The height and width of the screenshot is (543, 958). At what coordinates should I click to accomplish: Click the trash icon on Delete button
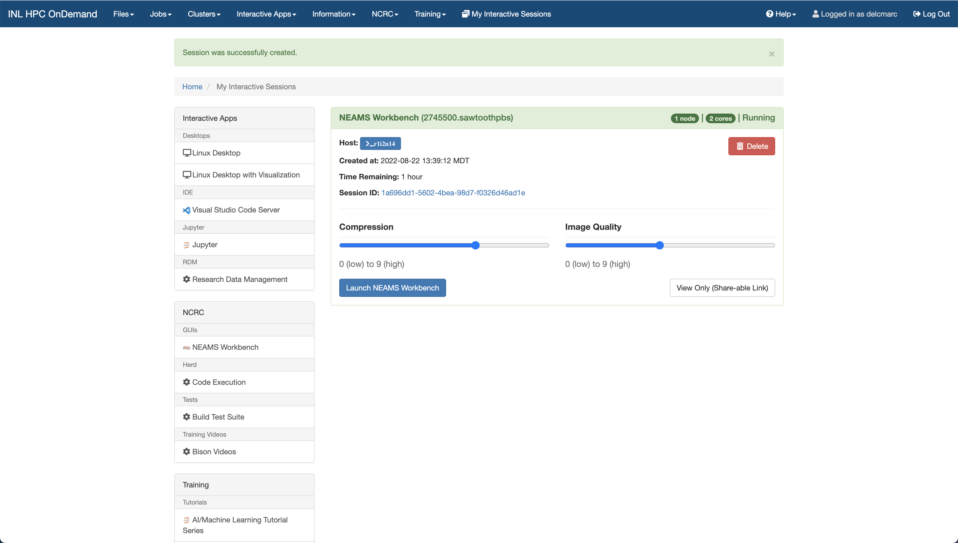pos(740,146)
